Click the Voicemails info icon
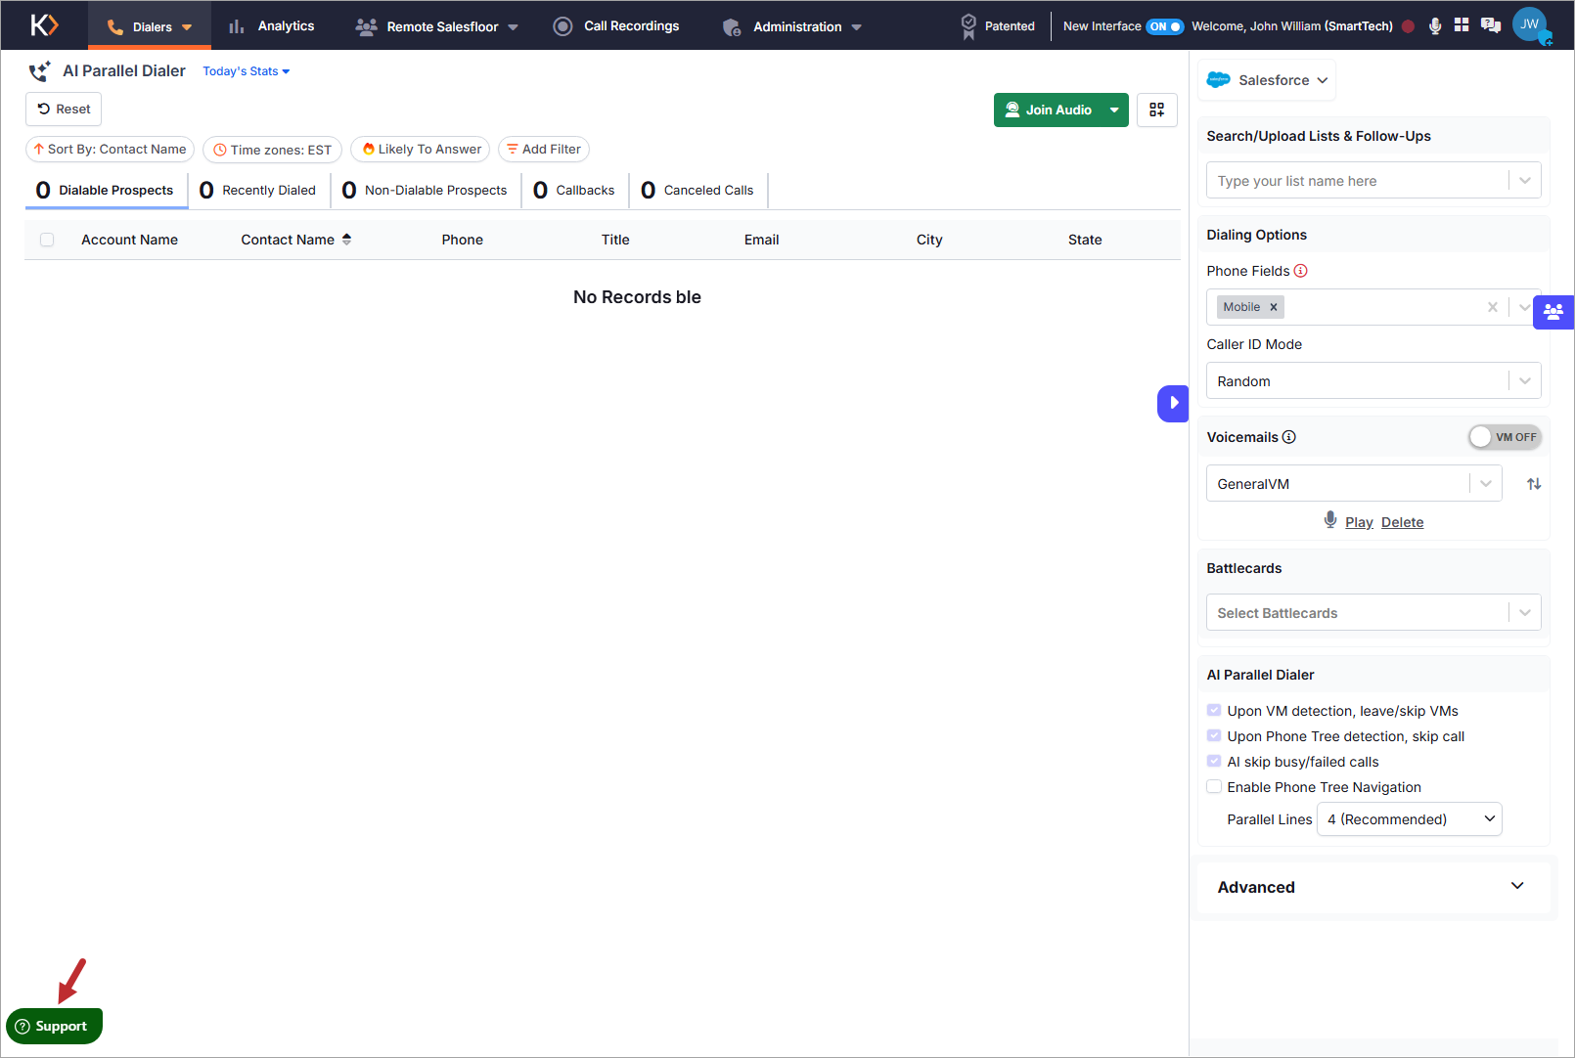 tap(1289, 437)
